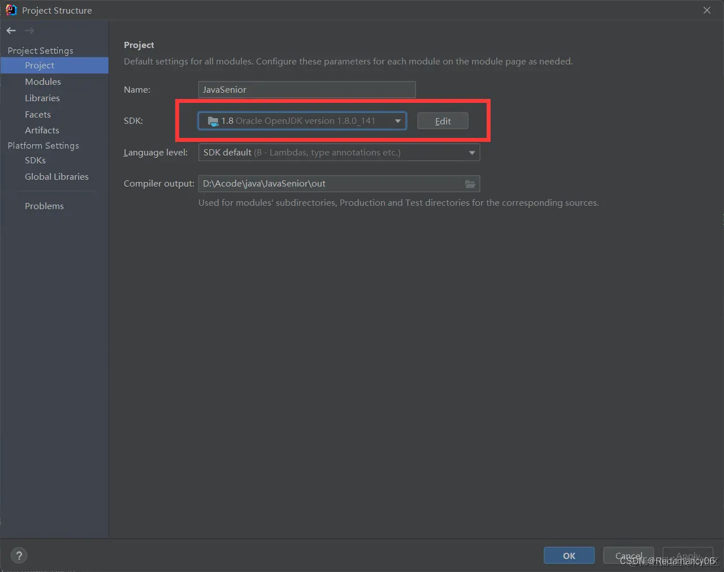
Task: Open Libraries settings page
Action: coord(42,98)
